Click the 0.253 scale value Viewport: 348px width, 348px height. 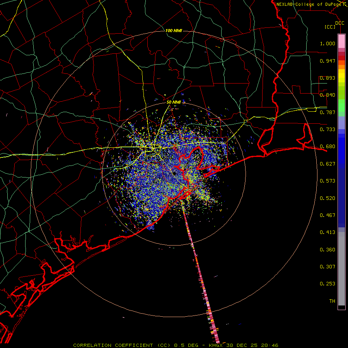click(x=328, y=284)
